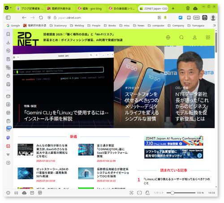The width and height of the screenshot is (224, 203).
Task: Go forward with the forward arrow
Action: pyautogui.click(x=32, y=17)
